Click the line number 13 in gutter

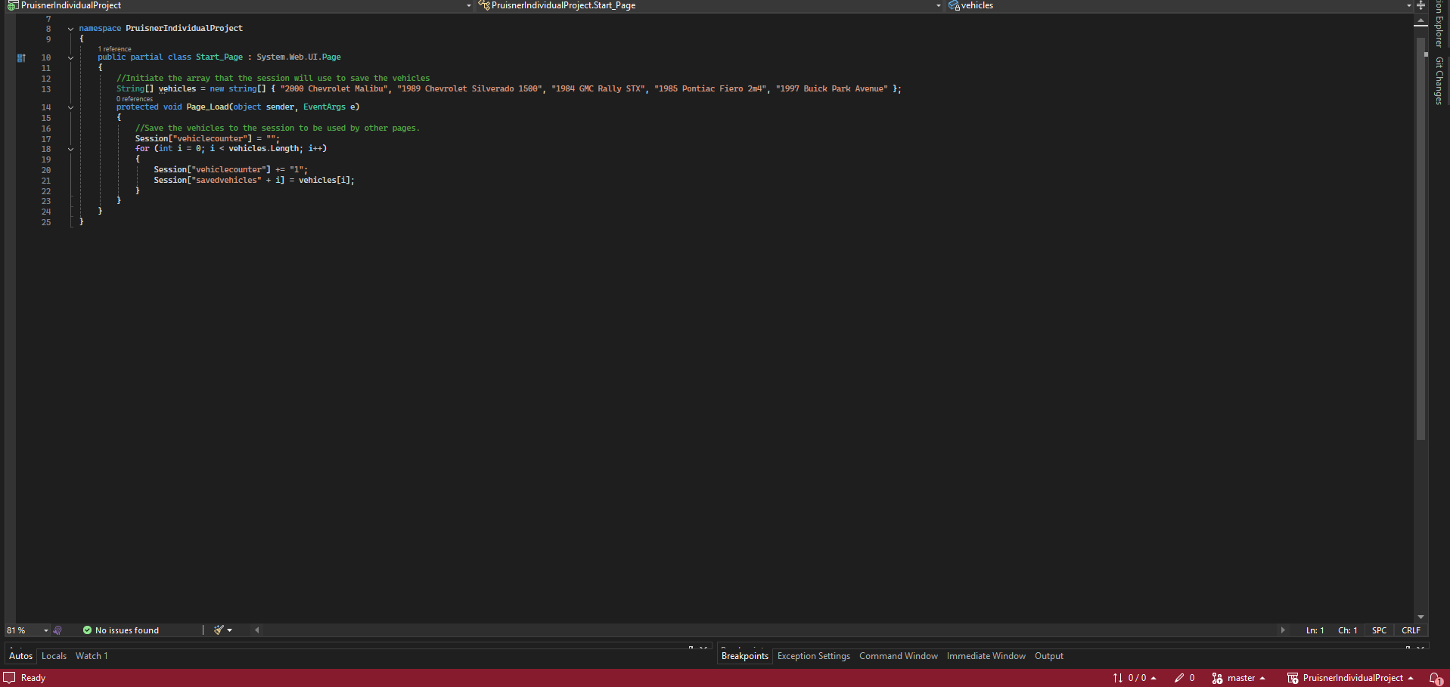46,89
